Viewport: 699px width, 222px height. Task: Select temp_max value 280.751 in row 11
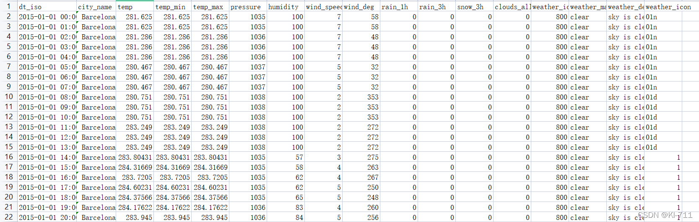(210, 107)
